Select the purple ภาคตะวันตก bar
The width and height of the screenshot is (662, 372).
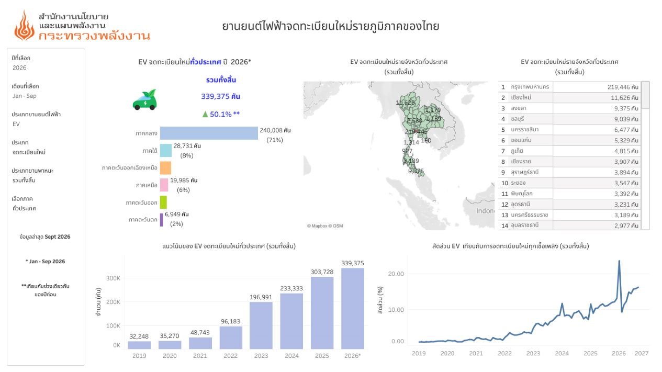(161, 220)
